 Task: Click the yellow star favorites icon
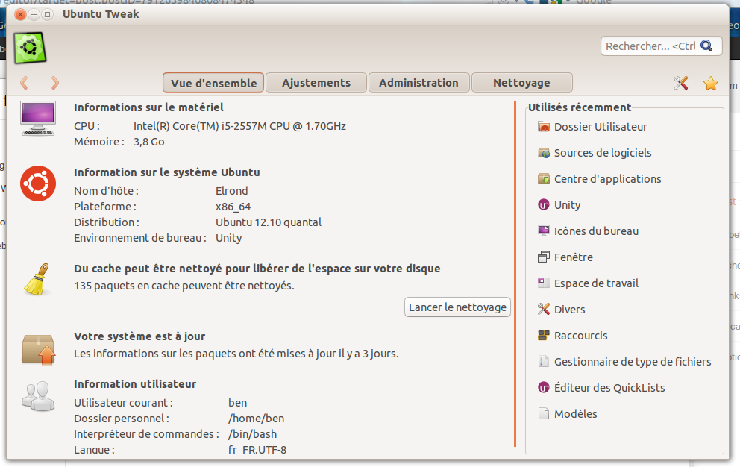710,83
